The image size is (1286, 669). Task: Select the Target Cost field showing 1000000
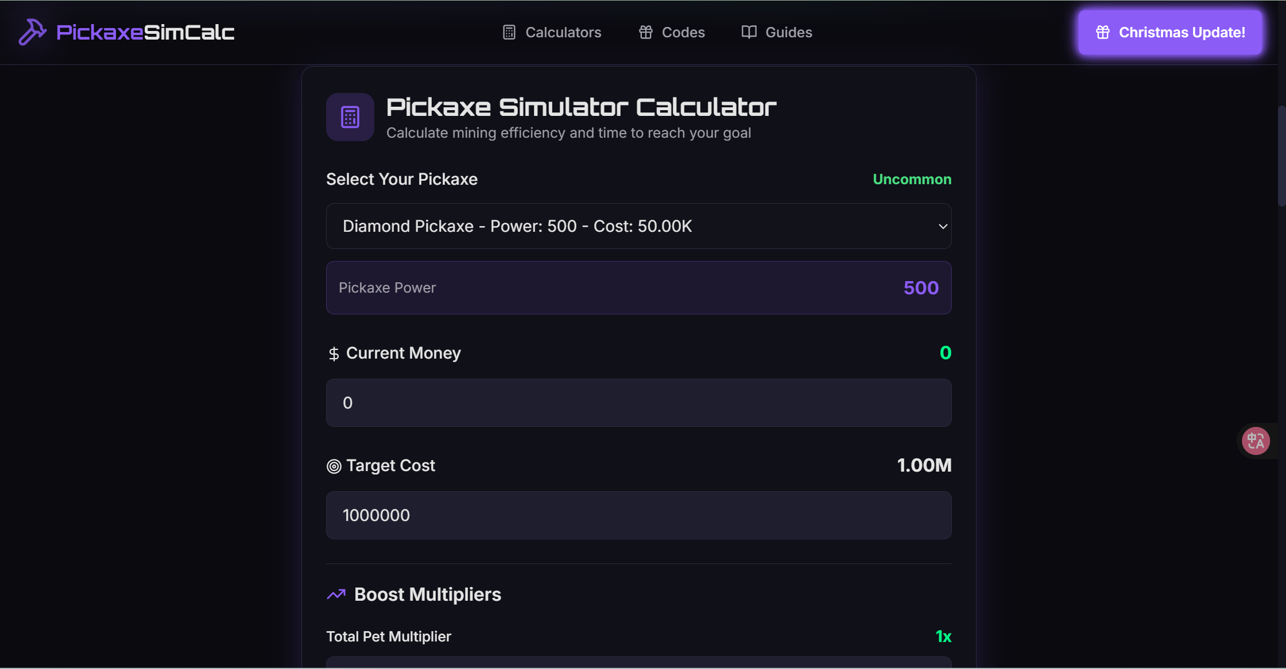coord(638,515)
